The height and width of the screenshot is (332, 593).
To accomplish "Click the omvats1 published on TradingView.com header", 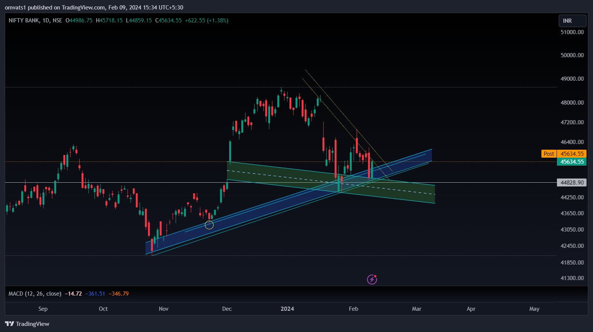I will [94, 7].
